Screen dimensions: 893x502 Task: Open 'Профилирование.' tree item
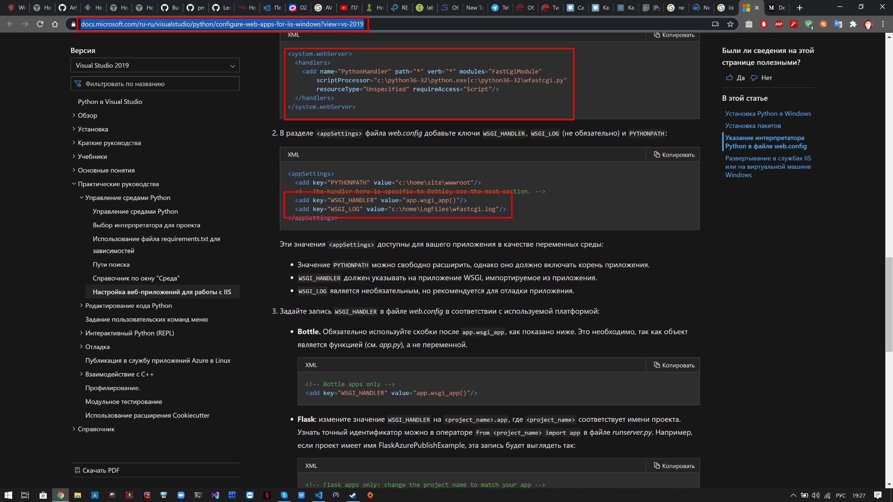112,388
